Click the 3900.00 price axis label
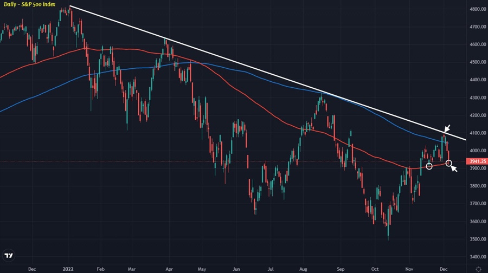 pos(478,168)
